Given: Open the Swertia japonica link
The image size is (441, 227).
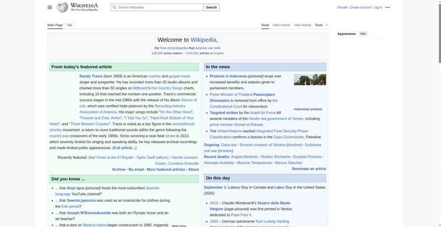Looking at the screenshot, I should point(81,201).
